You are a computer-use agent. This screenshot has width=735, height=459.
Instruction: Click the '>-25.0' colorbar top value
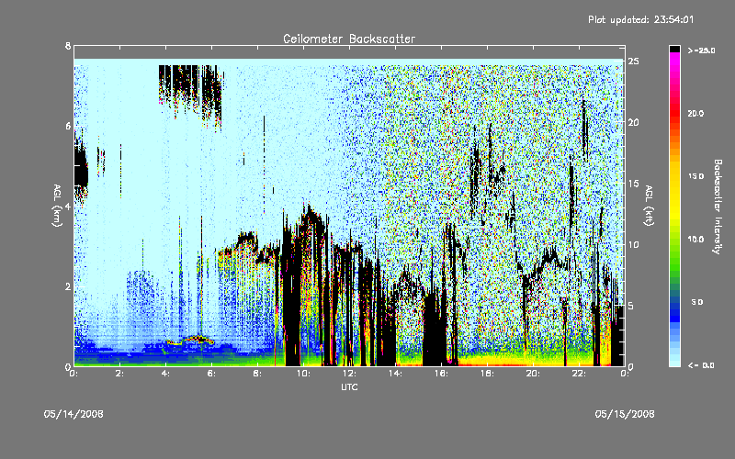coord(702,50)
